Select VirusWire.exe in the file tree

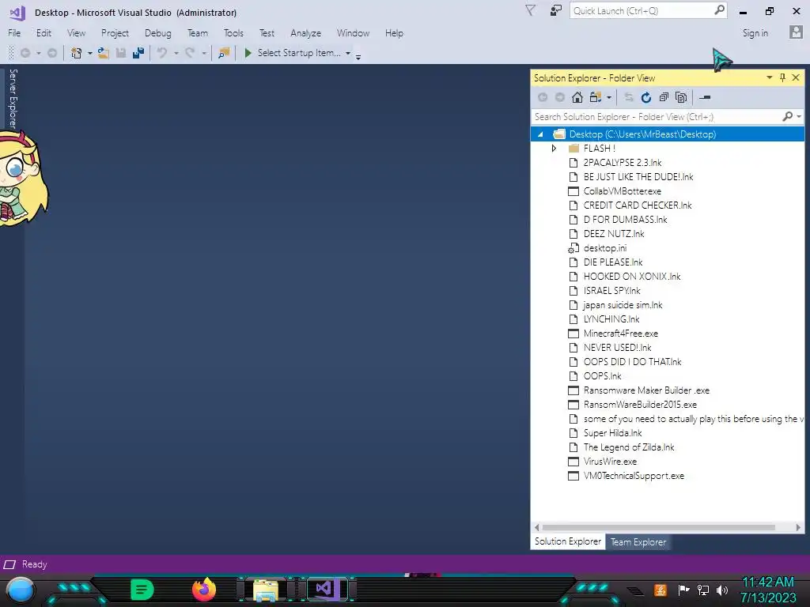(610, 462)
